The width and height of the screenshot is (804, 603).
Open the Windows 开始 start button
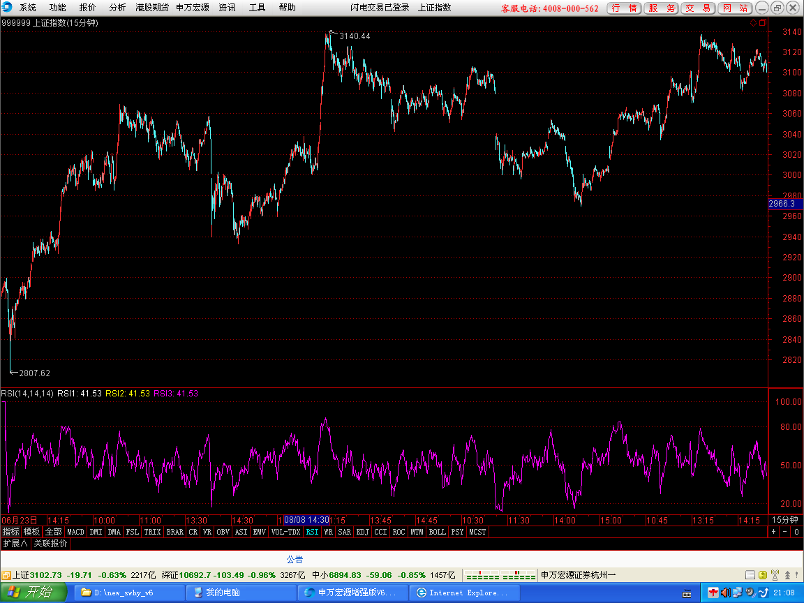coord(33,593)
